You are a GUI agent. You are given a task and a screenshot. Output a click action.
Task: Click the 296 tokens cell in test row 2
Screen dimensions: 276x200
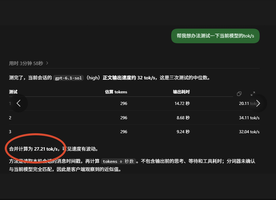click(124, 118)
